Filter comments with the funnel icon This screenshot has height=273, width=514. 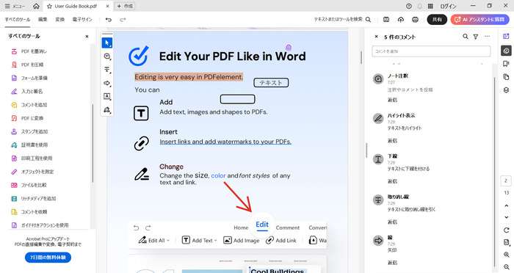pos(476,37)
